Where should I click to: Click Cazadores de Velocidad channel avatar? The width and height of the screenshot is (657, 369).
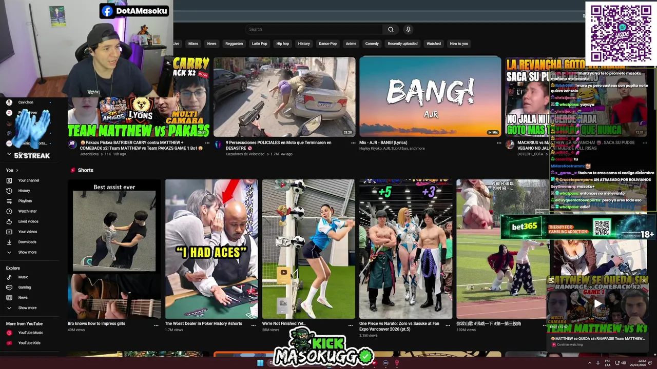(x=218, y=145)
